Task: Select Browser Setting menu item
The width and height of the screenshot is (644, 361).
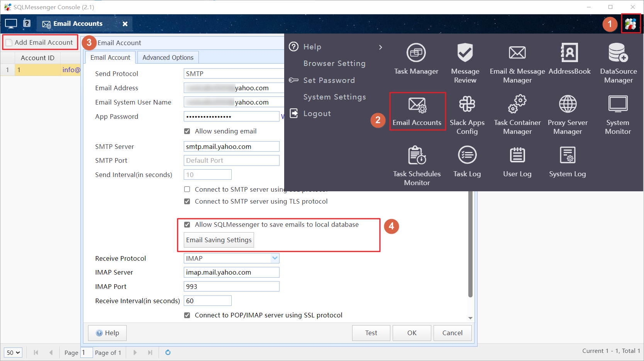Action: tap(334, 63)
